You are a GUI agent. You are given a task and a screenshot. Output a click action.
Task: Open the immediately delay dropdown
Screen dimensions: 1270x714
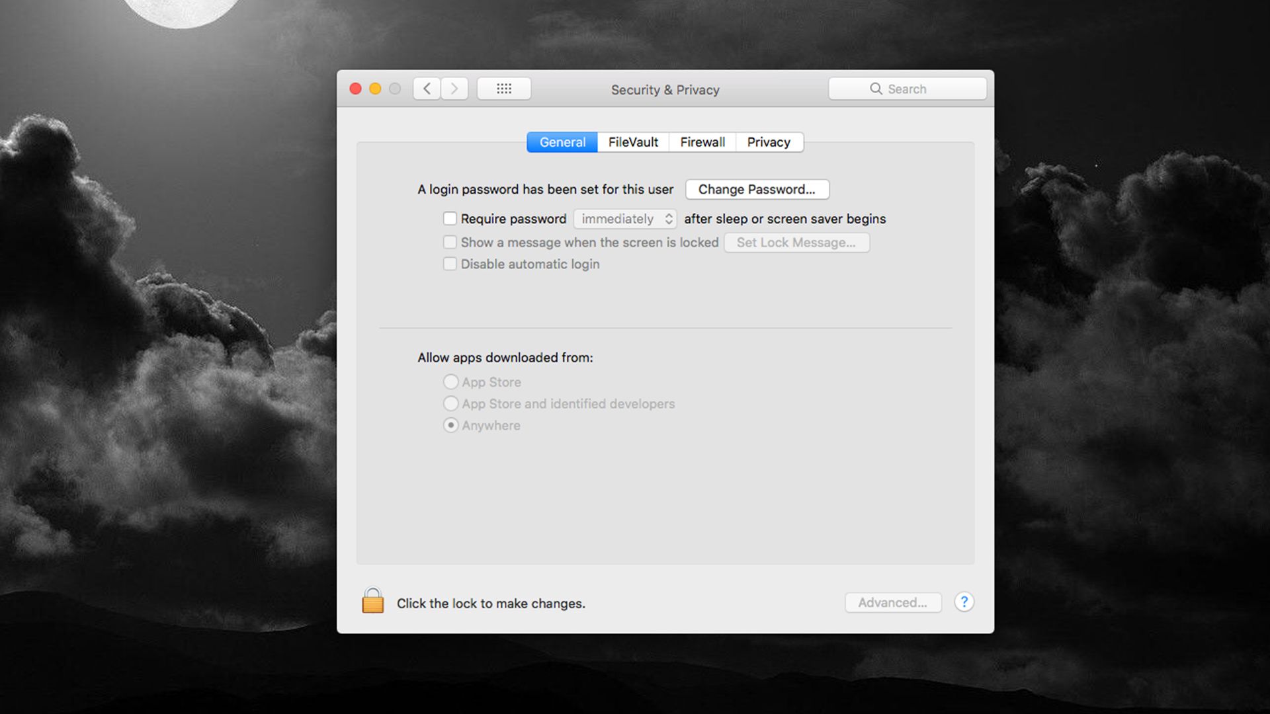click(625, 219)
